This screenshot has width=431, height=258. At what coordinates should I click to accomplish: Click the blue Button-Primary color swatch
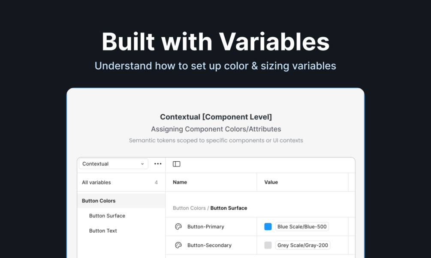(x=268, y=226)
